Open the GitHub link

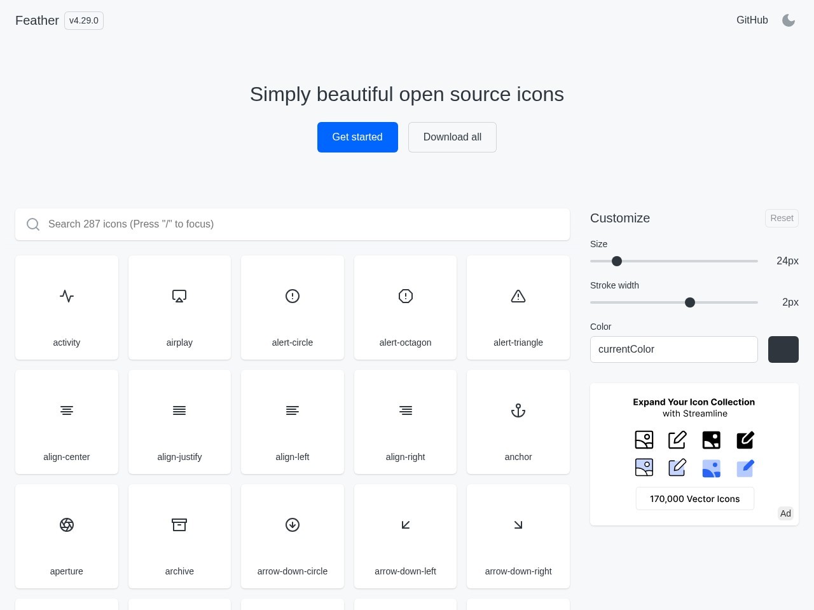click(752, 20)
